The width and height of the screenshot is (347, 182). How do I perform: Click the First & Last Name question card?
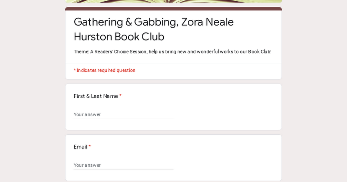click(x=173, y=107)
